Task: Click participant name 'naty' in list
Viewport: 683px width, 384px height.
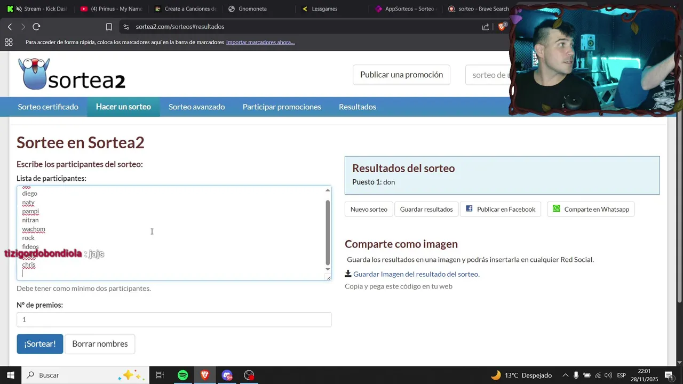Action: point(28,203)
